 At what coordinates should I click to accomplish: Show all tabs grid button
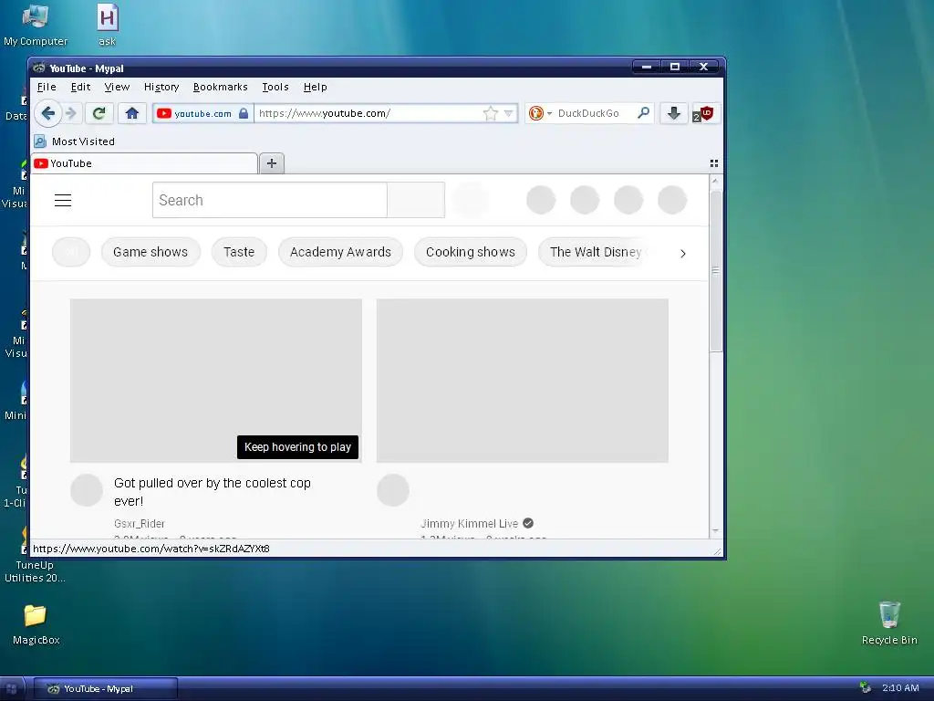tap(713, 163)
